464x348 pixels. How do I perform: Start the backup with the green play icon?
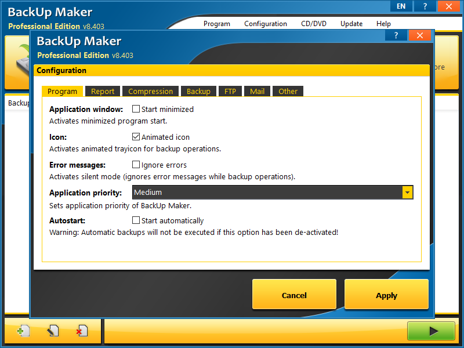(431, 331)
